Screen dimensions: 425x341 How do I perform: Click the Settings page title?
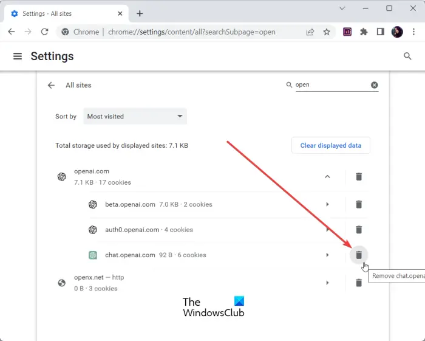point(52,56)
